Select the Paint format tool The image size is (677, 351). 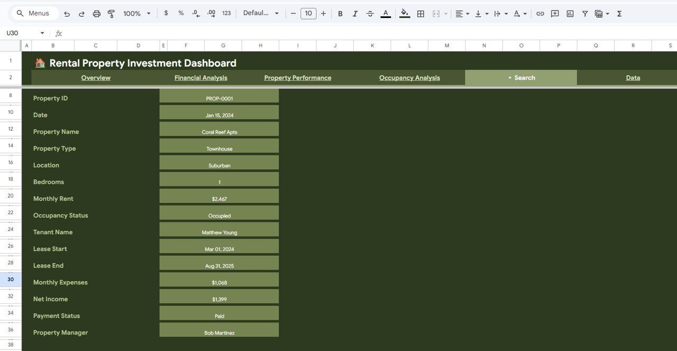pyautogui.click(x=111, y=13)
